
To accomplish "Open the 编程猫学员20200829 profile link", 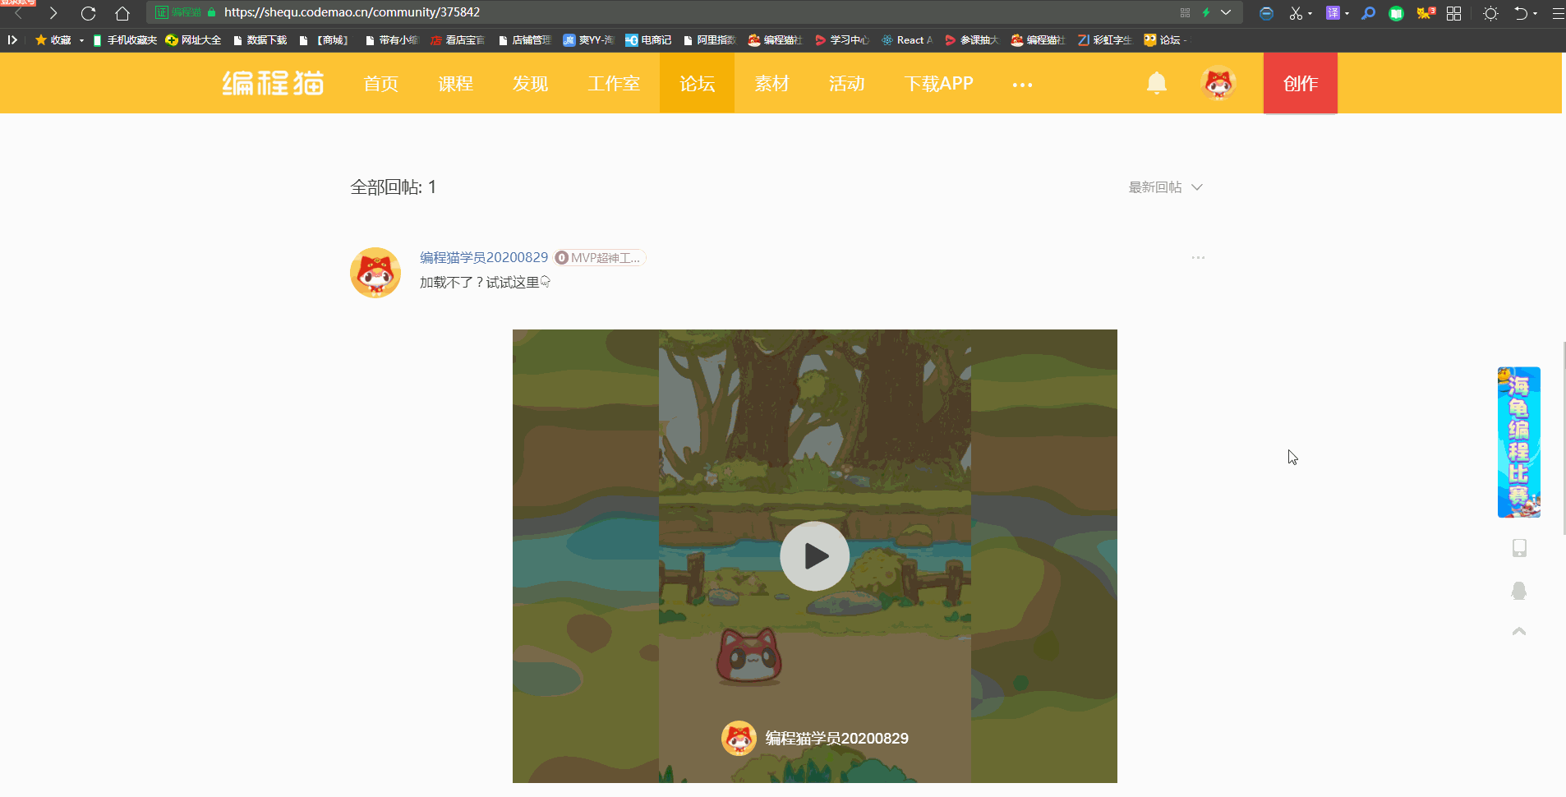I will [484, 258].
